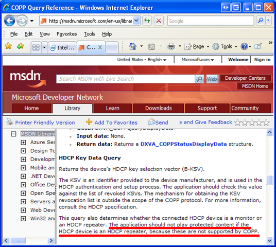Click the RSS feeds icon
Image resolution: width=276 pixels, height=247 pixels.
152,47
